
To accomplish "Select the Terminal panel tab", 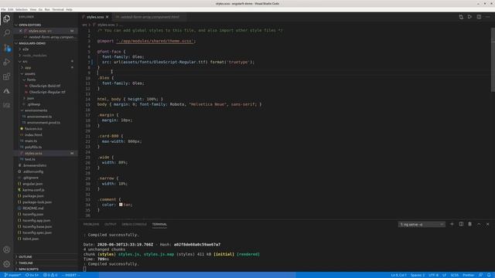I will pyautogui.click(x=159, y=224).
